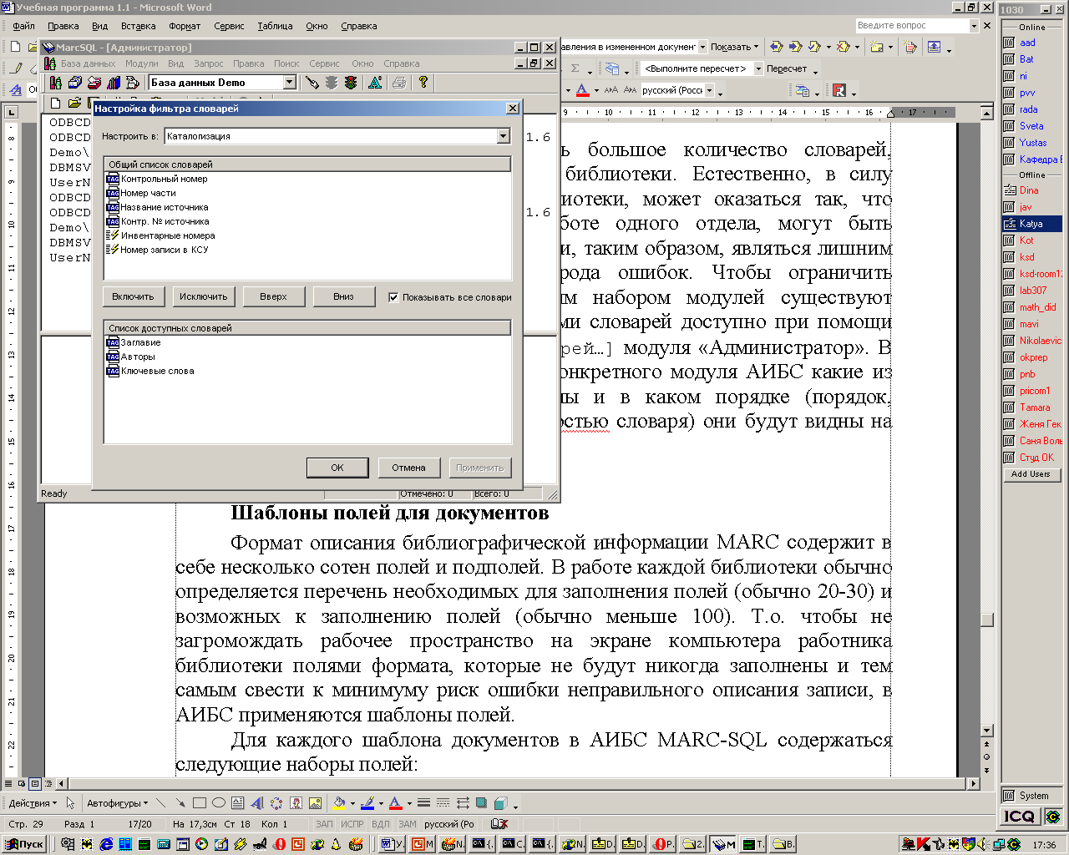Click the Next change reviewing icon

click(x=795, y=47)
